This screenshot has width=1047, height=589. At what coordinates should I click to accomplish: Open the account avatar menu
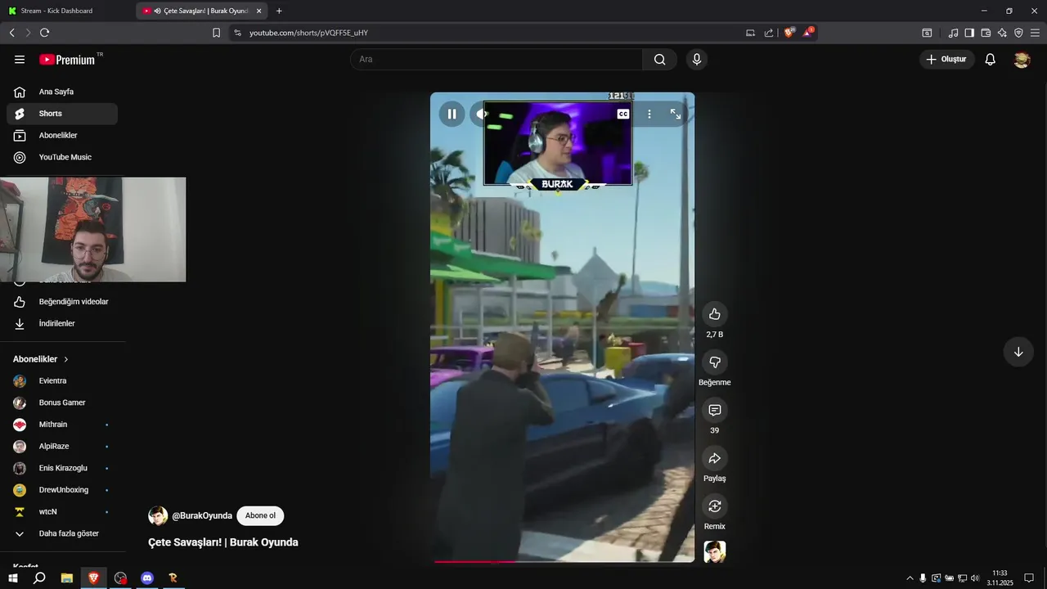[1022, 59]
